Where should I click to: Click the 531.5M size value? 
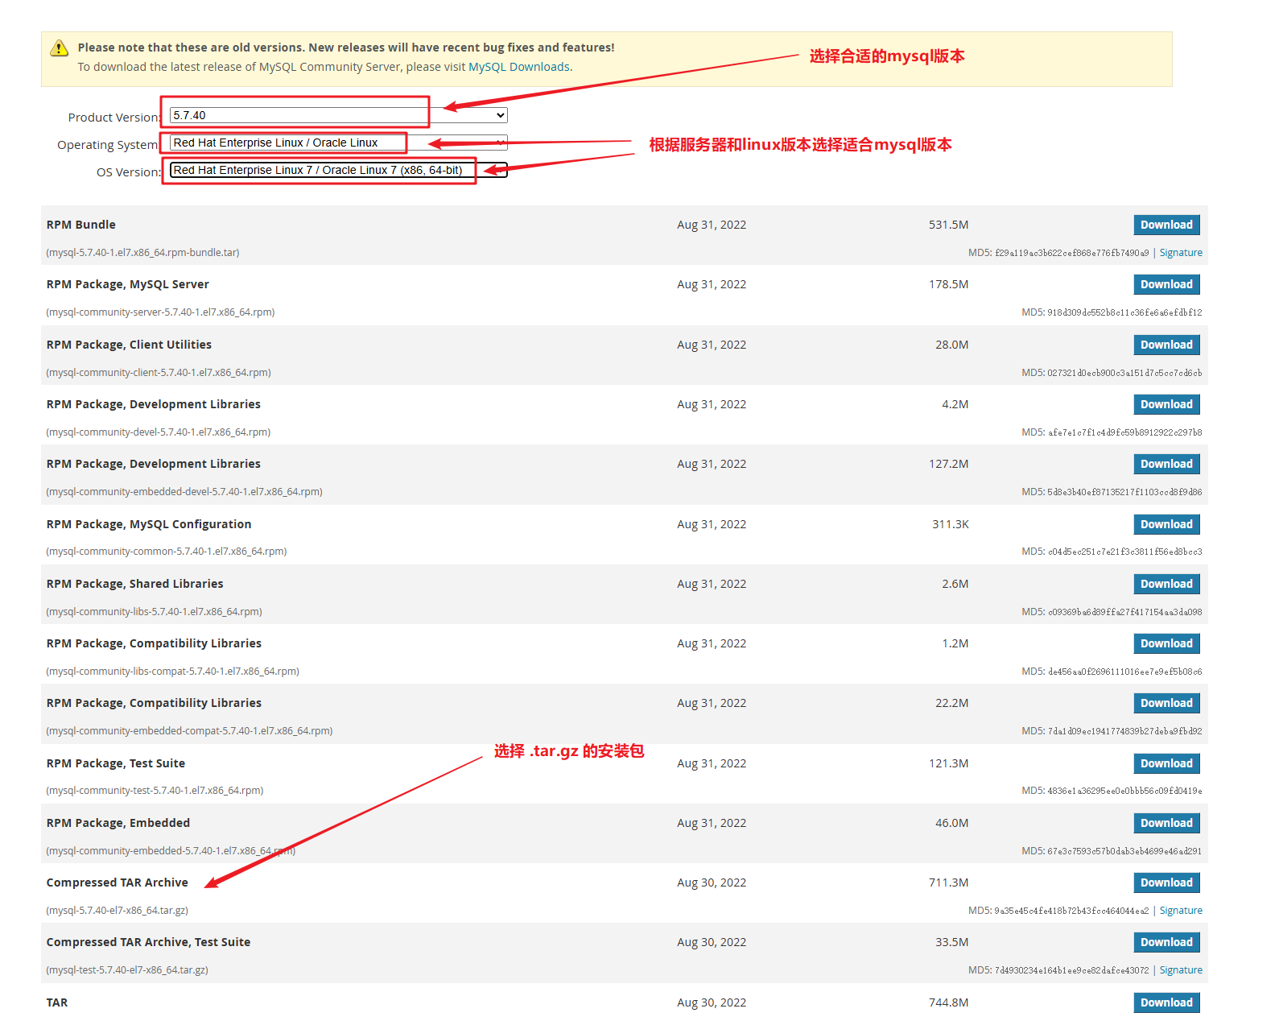pos(948,225)
